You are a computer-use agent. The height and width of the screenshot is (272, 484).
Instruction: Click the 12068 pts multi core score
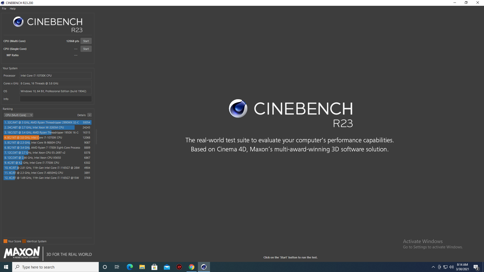click(x=73, y=41)
